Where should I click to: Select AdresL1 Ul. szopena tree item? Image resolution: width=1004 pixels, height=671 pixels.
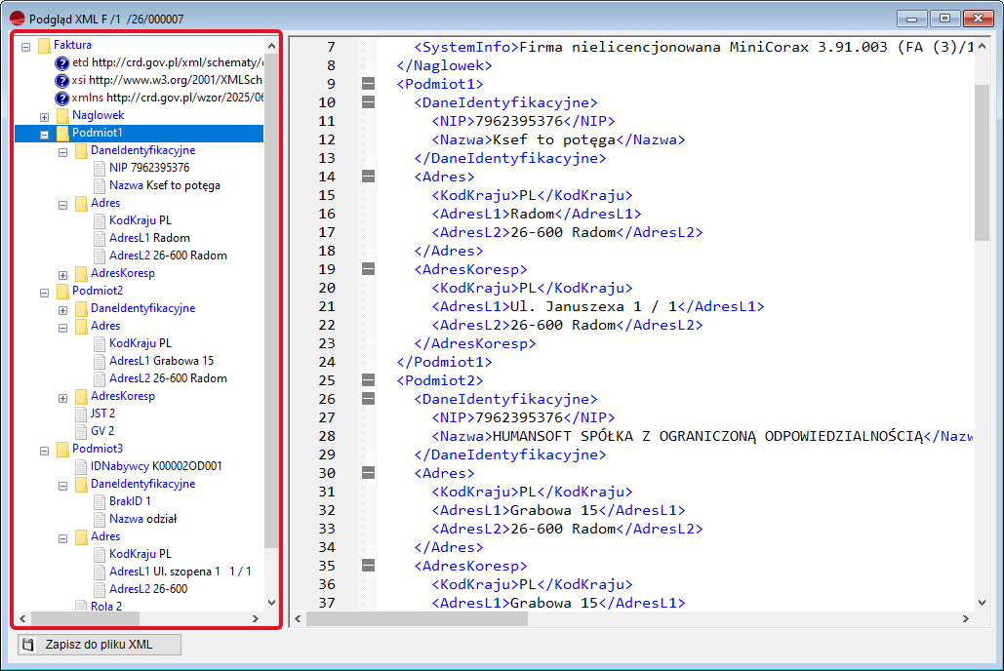[180, 572]
